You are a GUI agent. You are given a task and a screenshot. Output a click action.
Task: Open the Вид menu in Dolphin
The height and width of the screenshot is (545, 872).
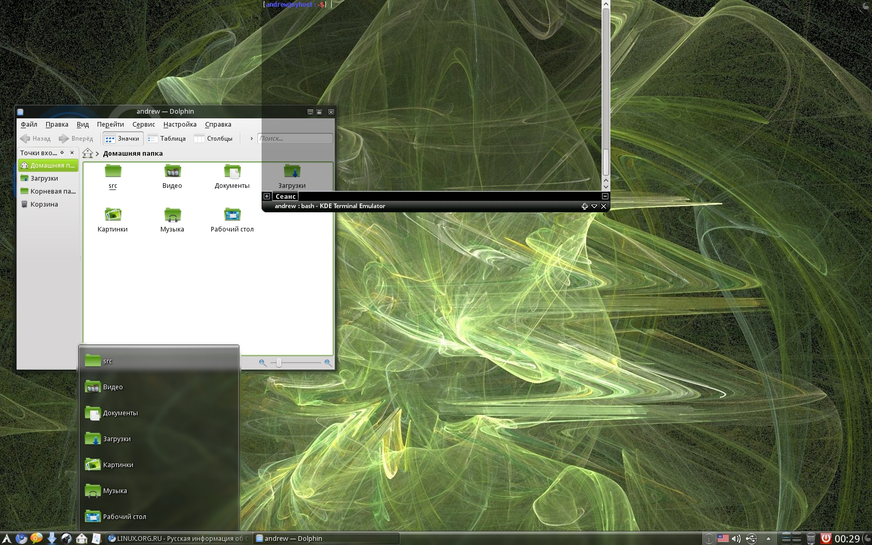[83, 125]
